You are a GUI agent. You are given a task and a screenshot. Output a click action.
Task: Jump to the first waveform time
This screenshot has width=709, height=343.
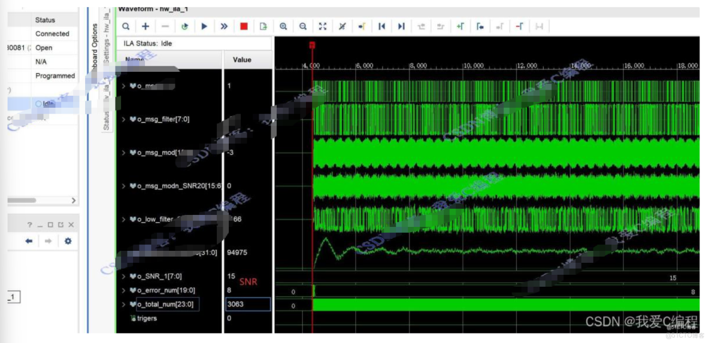381,26
